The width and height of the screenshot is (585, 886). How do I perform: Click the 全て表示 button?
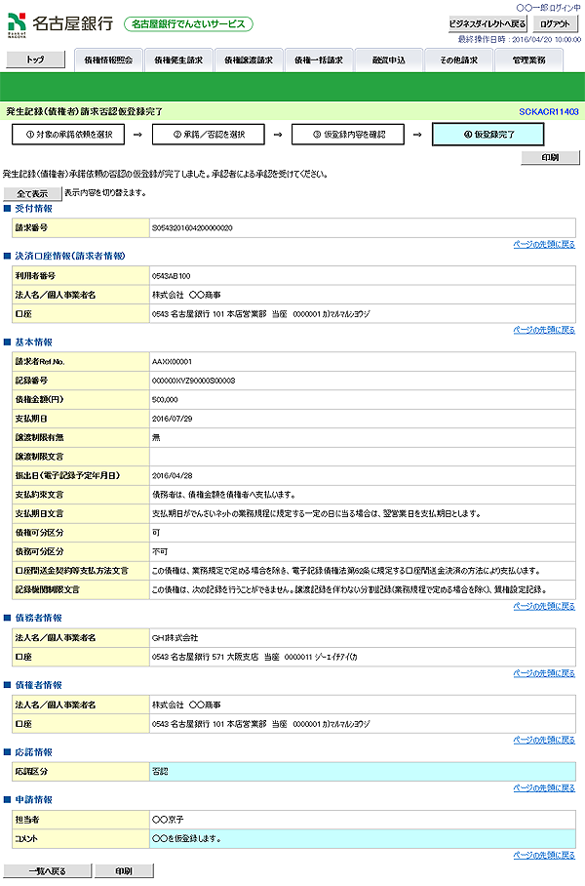click(32, 194)
